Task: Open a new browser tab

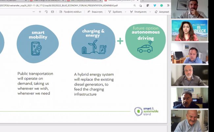Action: click(x=143, y=1)
